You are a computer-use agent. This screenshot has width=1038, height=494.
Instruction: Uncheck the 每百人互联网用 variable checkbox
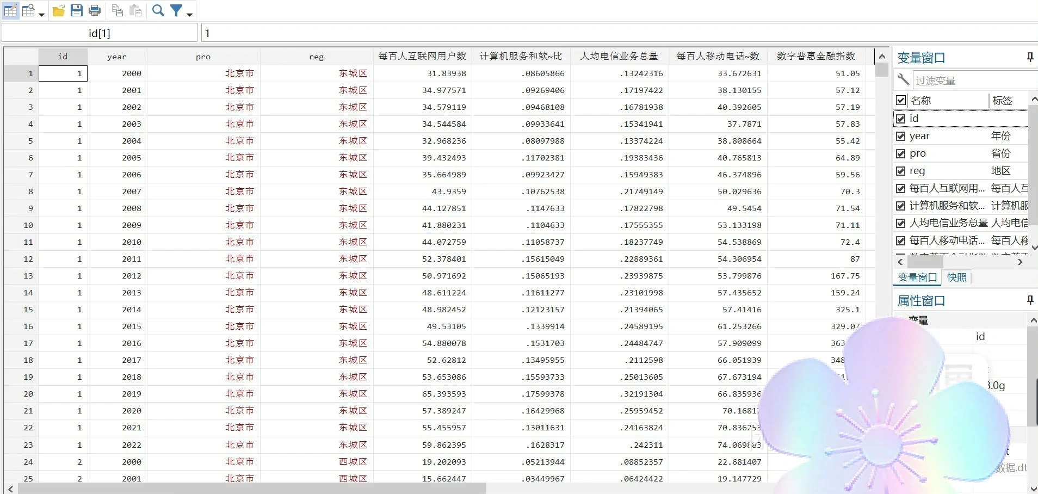901,188
